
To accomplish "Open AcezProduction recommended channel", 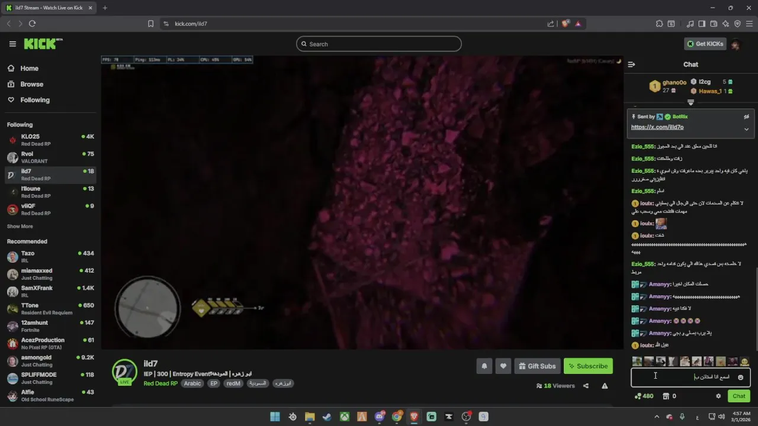I will 50,343.
